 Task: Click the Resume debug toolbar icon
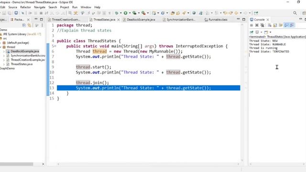coord(30,13)
